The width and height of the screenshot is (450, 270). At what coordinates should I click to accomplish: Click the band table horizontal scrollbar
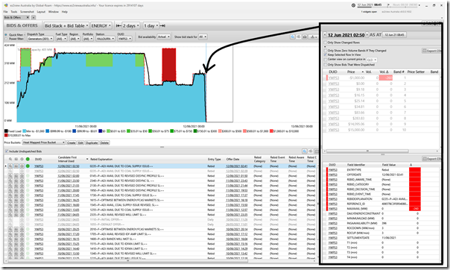pos(367,151)
